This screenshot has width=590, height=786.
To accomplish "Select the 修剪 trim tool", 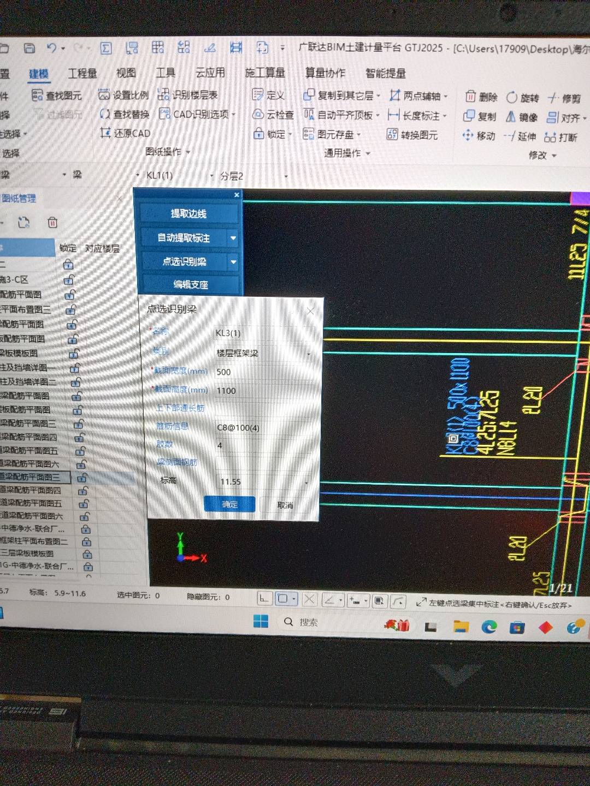I will pyautogui.click(x=565, y=98).
